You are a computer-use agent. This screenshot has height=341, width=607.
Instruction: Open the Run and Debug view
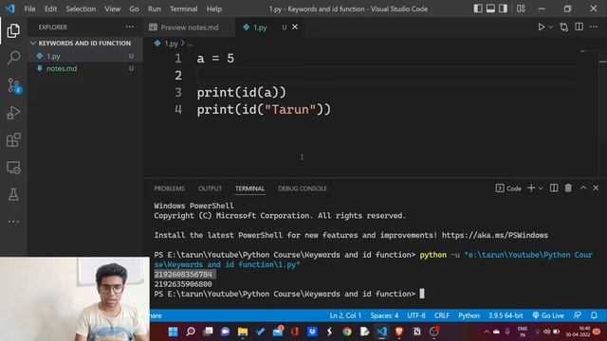point(13,113)
